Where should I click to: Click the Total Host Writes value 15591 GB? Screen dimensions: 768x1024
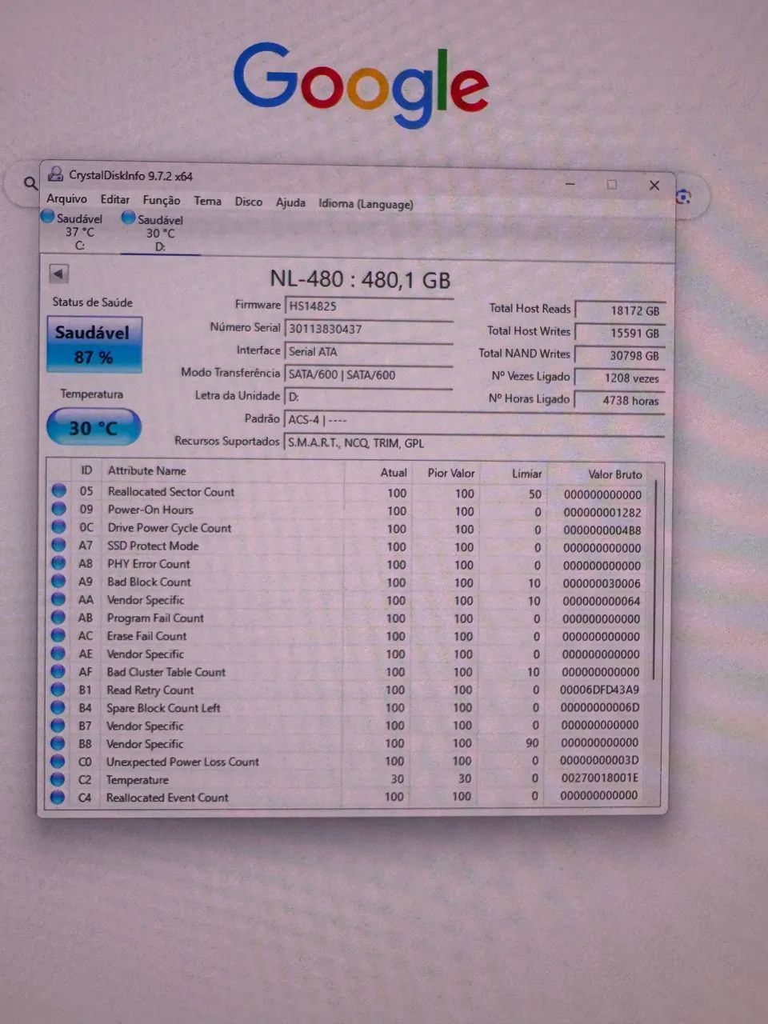pyautogui.click(x=620, y=333)
